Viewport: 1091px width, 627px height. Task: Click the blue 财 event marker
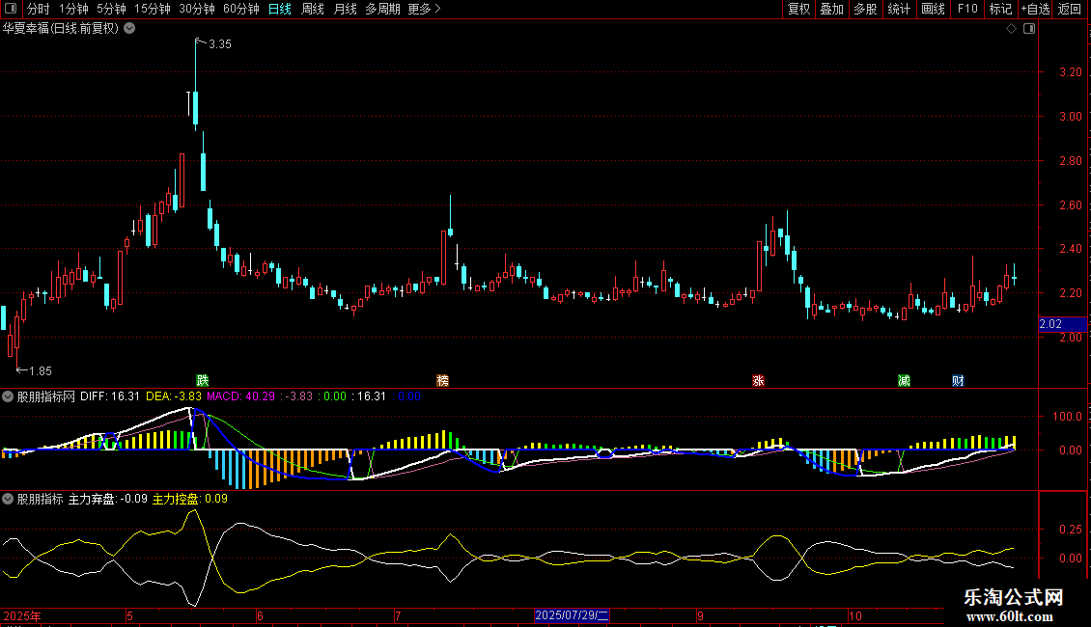(957, 380)
